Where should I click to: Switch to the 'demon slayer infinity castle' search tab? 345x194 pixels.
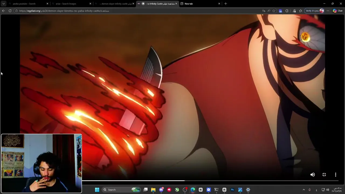pyautogui.click(x=115, y=4)
